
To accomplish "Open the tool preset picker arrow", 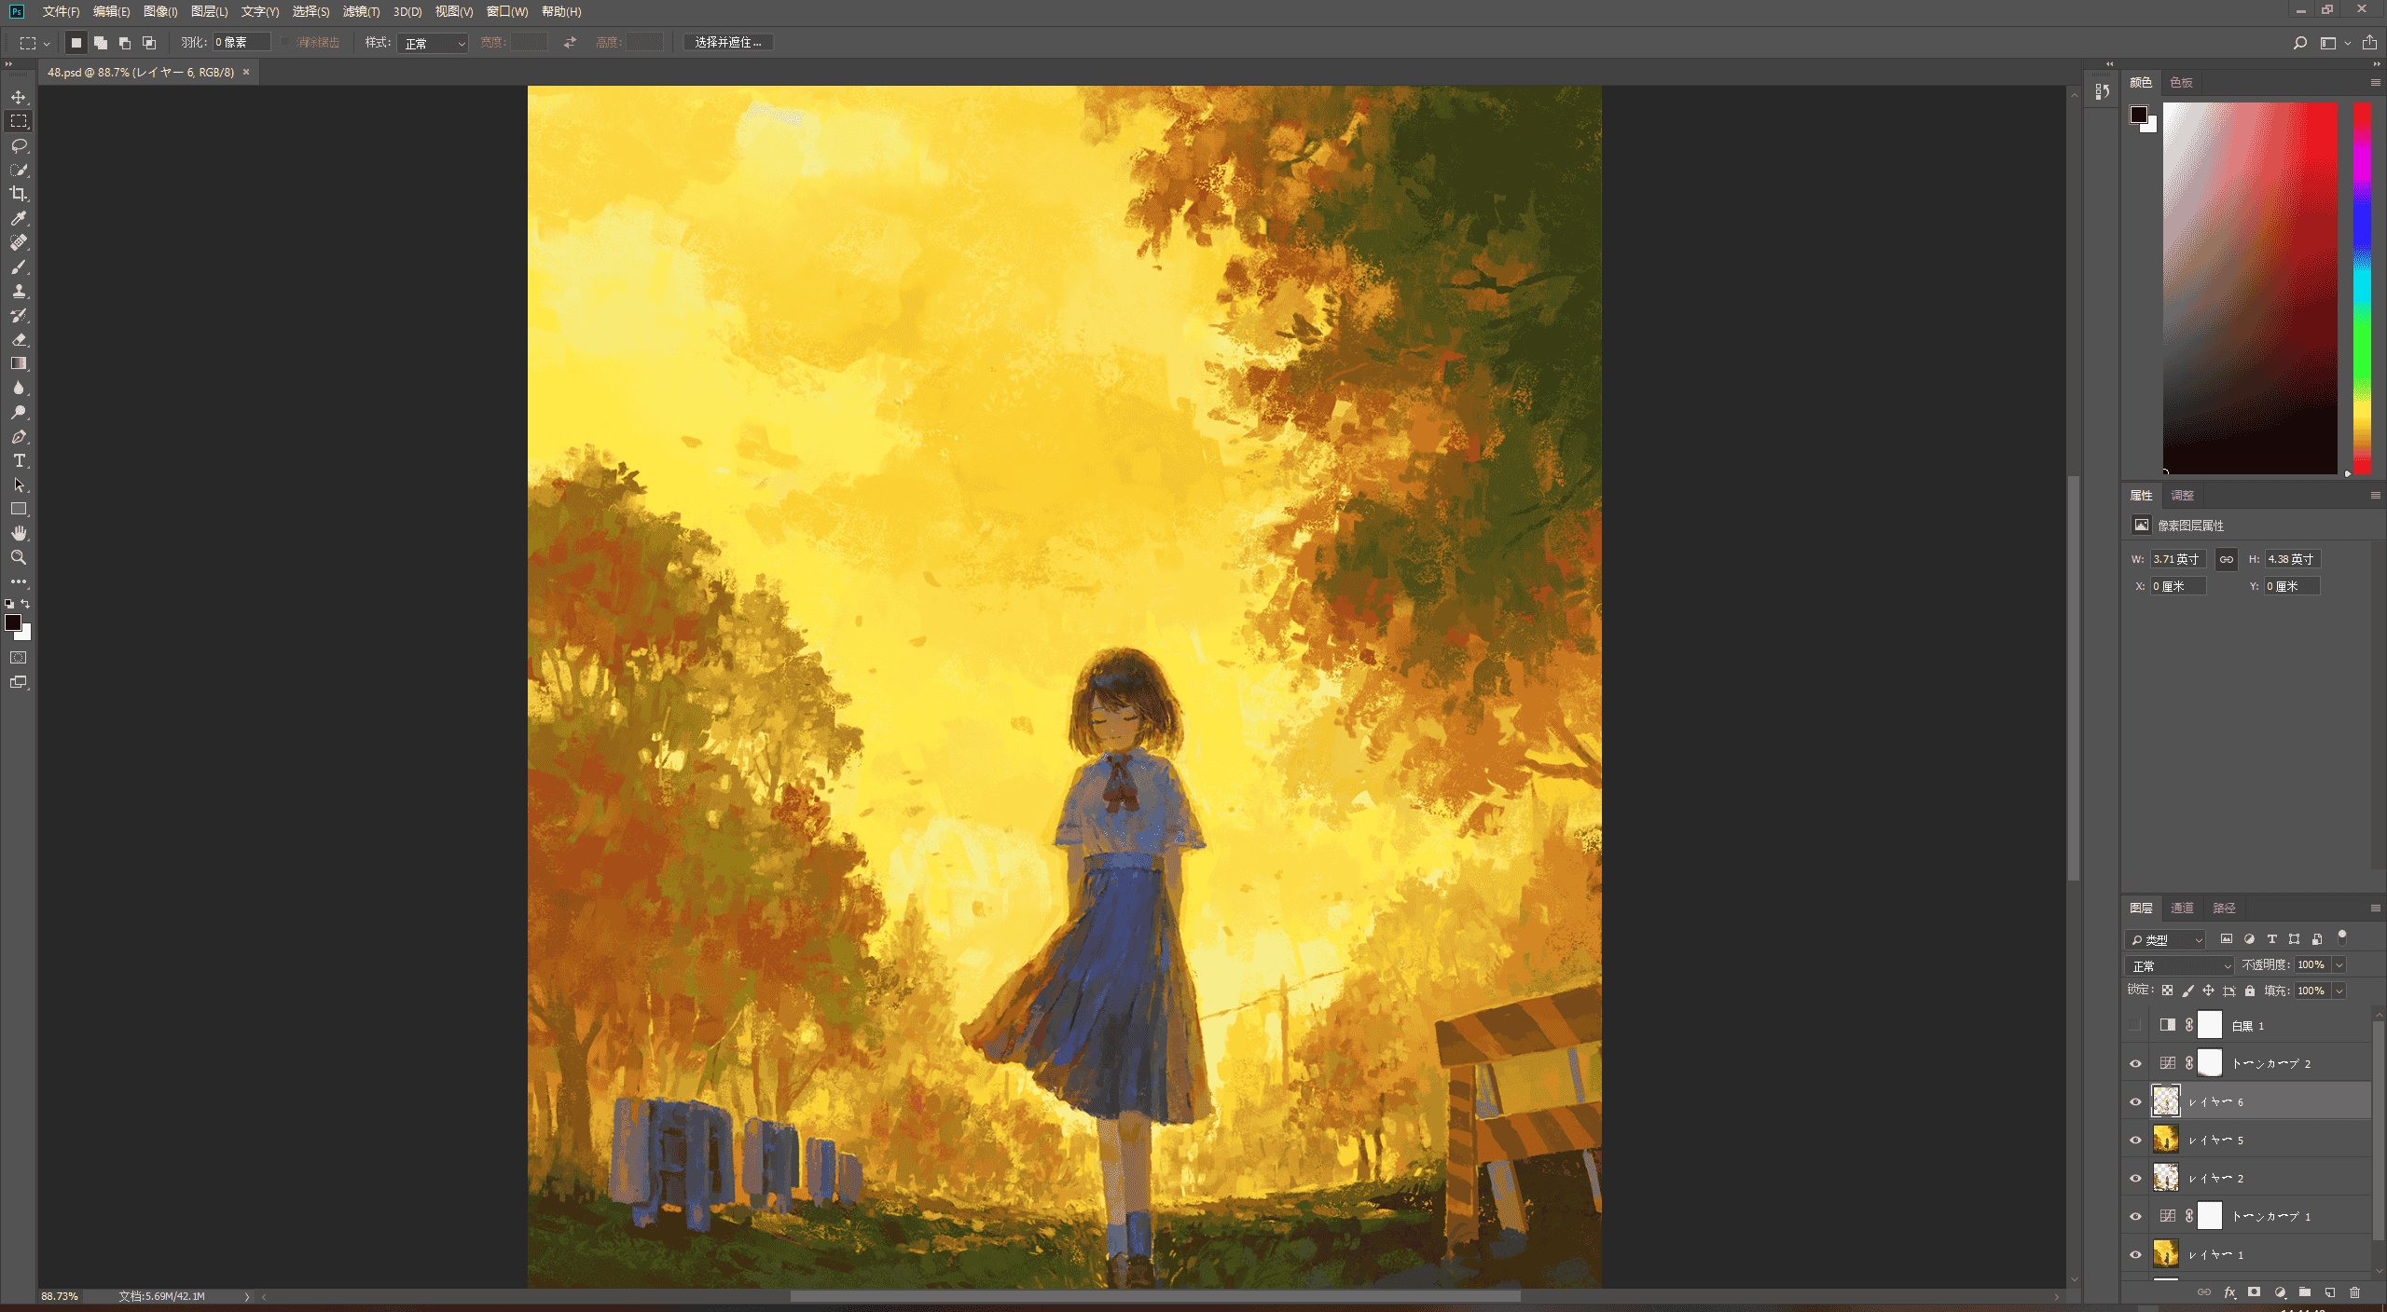I will point(47,43).
